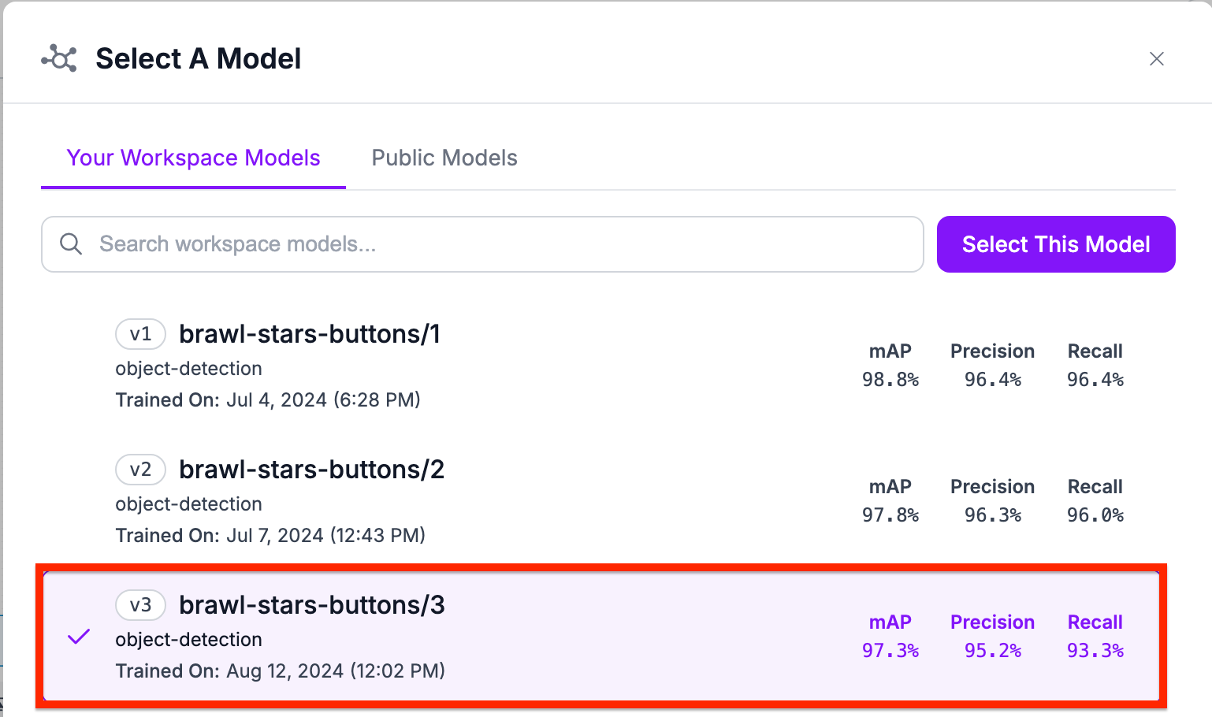
Task: Switch to the Public Models tab
Action: click(444, 158)
